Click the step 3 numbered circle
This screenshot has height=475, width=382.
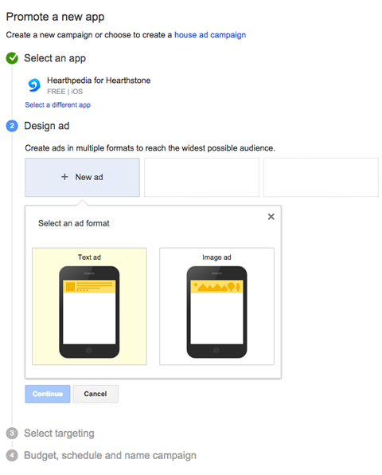point(12,434)
